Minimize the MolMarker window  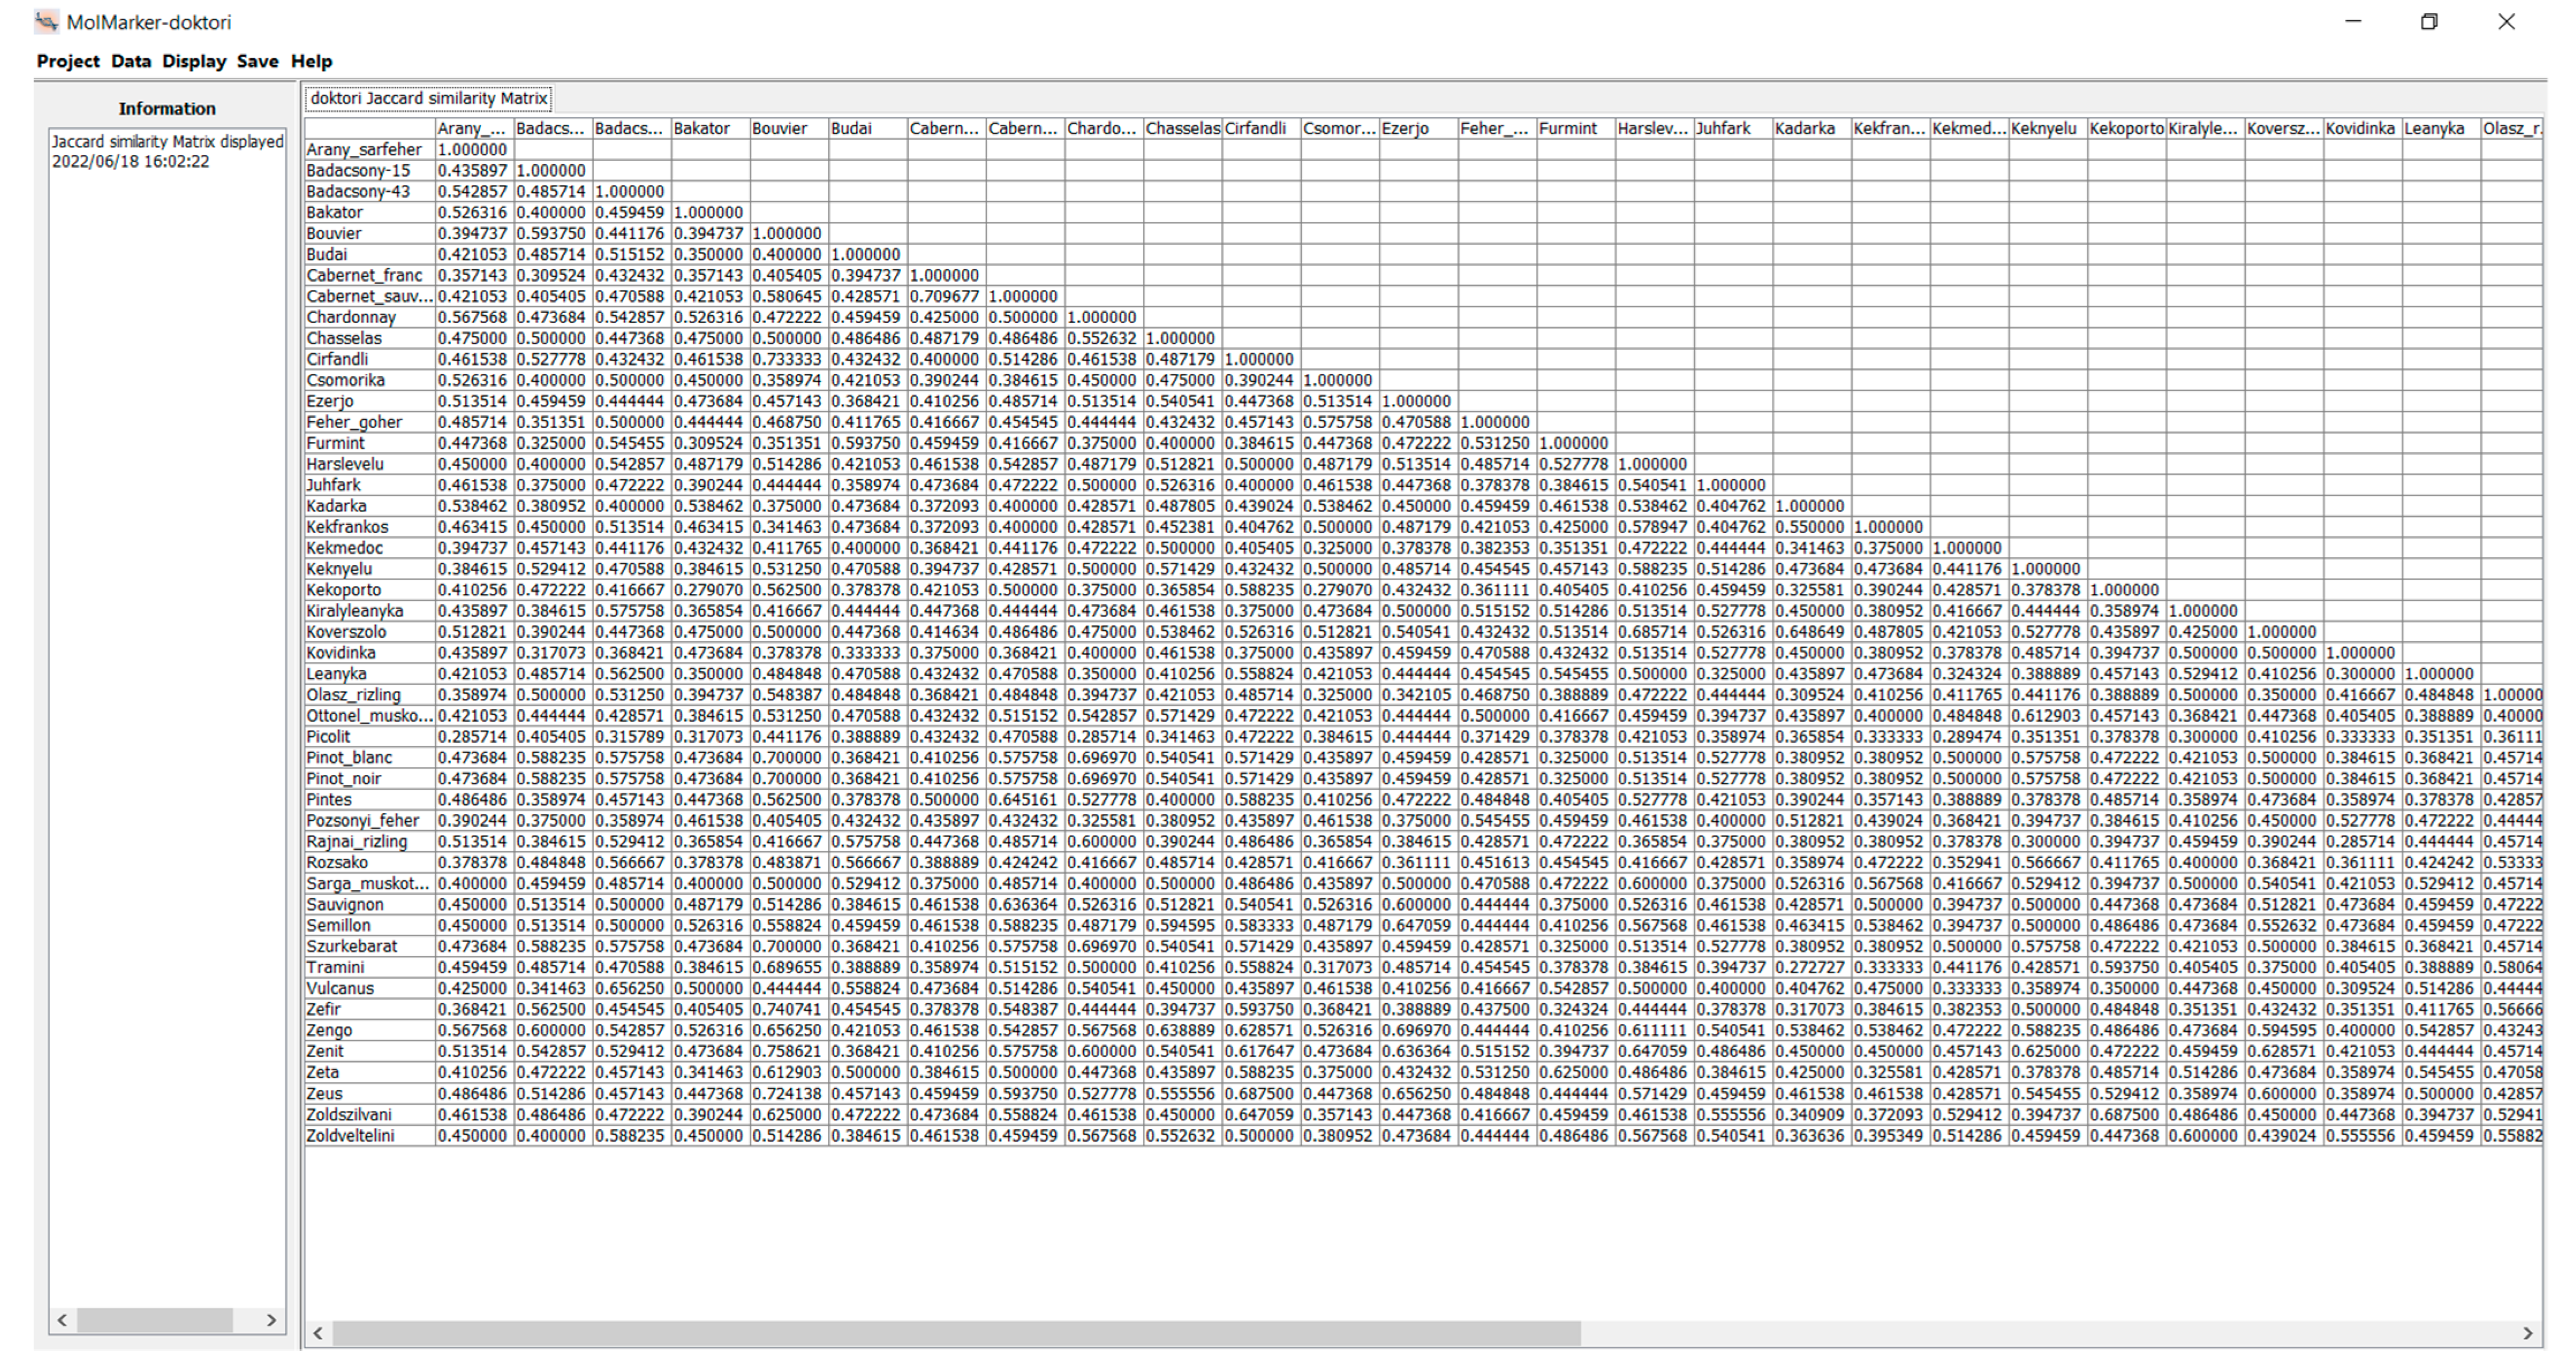point(2353,21)
